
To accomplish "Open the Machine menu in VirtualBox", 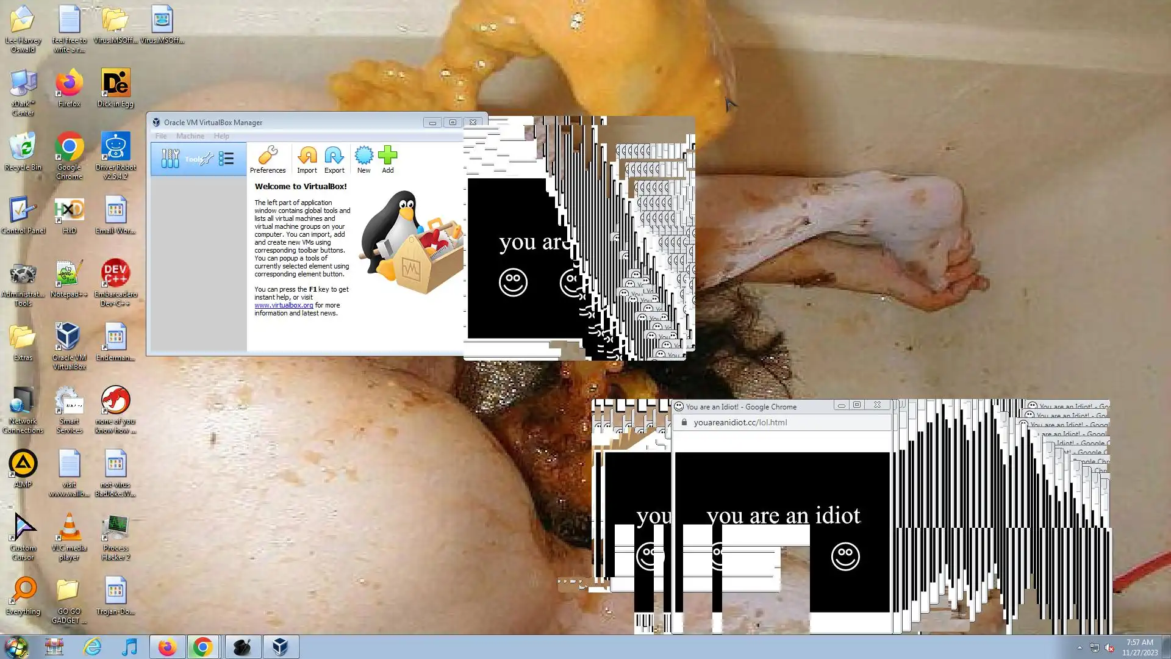I will point(190,136).
